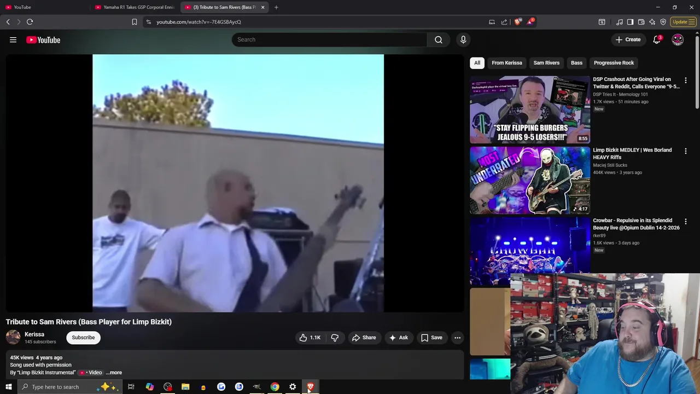Viewport: 700px width, 394px height.
Task: Start voice search with microphone icon
Action: 463,39
